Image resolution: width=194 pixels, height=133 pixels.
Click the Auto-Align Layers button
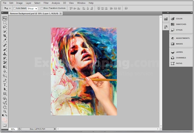126,8
